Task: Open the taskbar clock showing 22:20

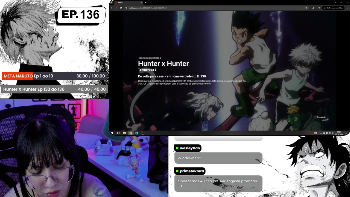Action: pos(339,133)
